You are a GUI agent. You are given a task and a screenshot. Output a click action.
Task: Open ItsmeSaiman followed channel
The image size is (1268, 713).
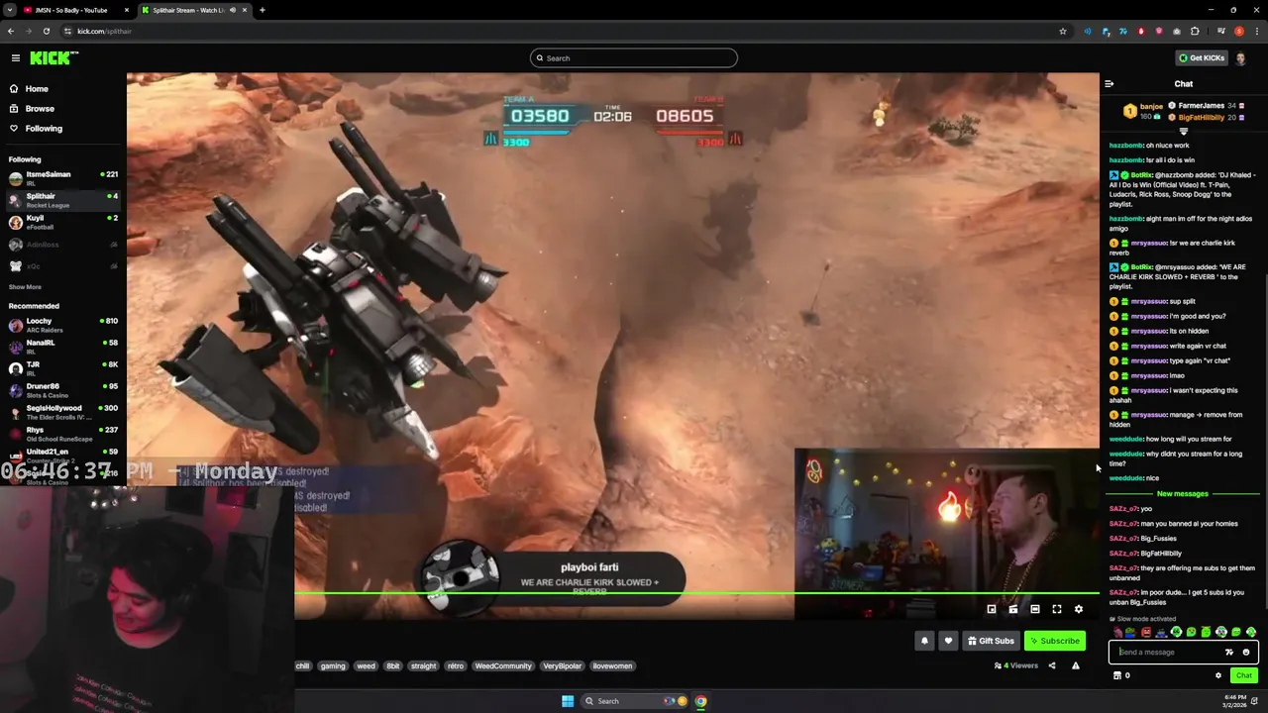tap(63, 178)
